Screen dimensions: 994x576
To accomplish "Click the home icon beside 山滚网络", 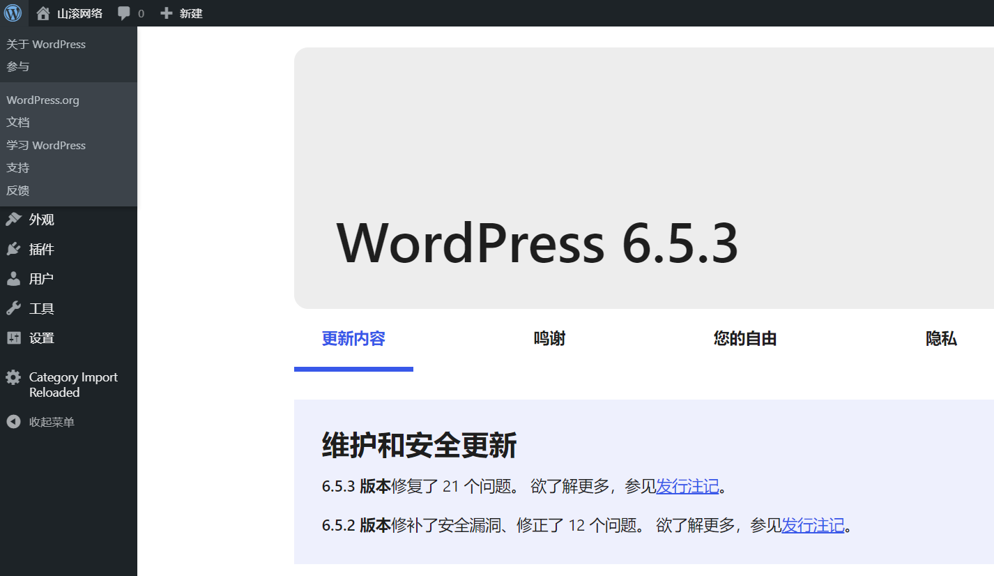I will click(x=43, y=13).
